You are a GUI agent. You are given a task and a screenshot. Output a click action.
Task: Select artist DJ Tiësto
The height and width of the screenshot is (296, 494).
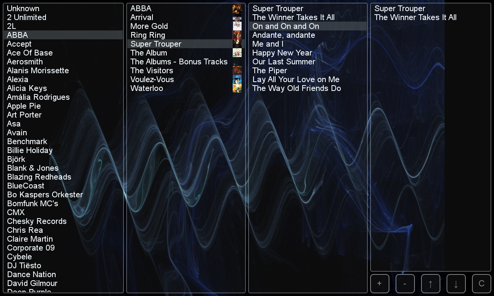point(63,266)
